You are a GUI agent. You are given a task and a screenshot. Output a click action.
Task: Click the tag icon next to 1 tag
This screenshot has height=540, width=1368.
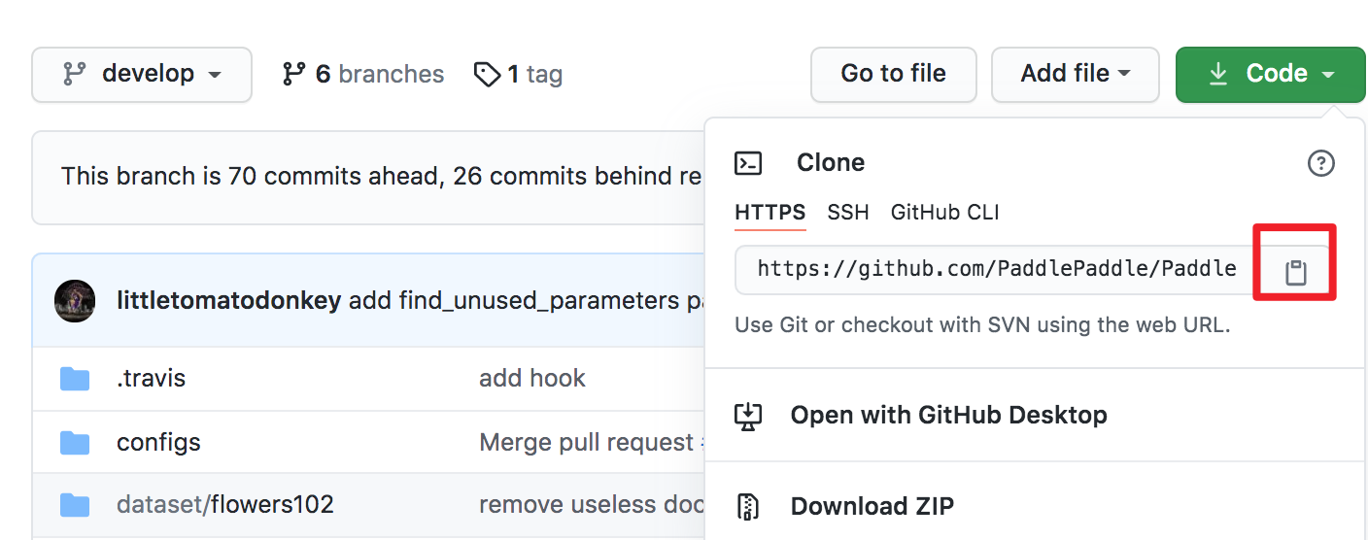point(487,74)
